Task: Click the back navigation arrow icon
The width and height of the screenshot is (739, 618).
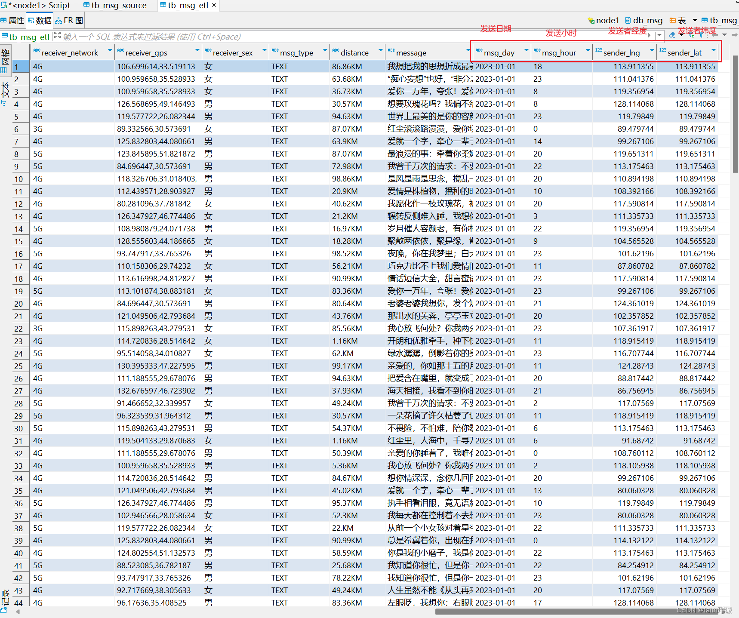Action: (714, 35)
